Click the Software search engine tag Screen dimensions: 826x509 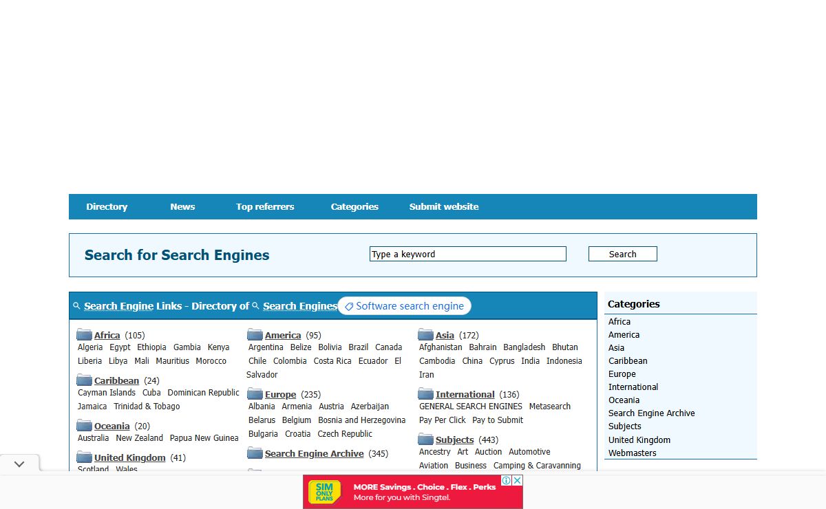(x=405, y=306)
